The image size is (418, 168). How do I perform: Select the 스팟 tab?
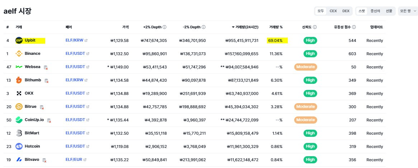pyautogui.click(x=362, y=11)
